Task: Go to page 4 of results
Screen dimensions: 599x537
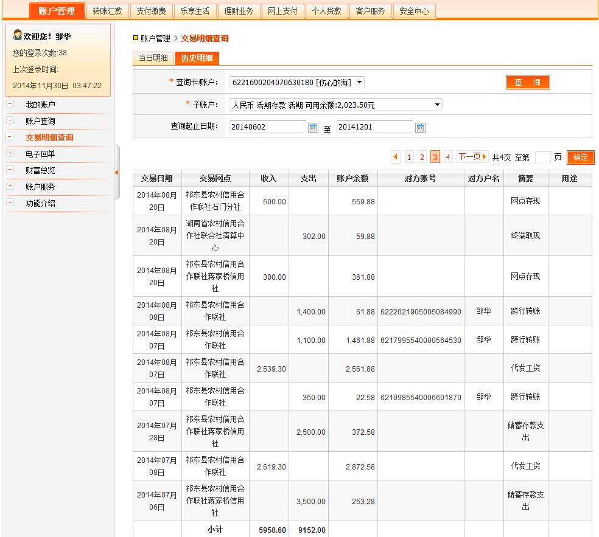Action: click(x=448, y=158)
